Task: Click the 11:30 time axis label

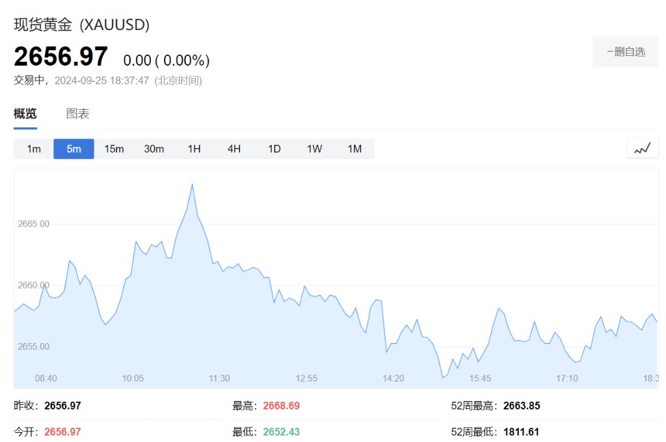Action: click(x=219, y=378)
